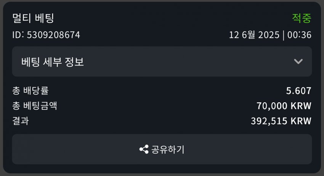Tap the share icon beside 공유하기
Viewport: 324px width, 176px height.
144,149
